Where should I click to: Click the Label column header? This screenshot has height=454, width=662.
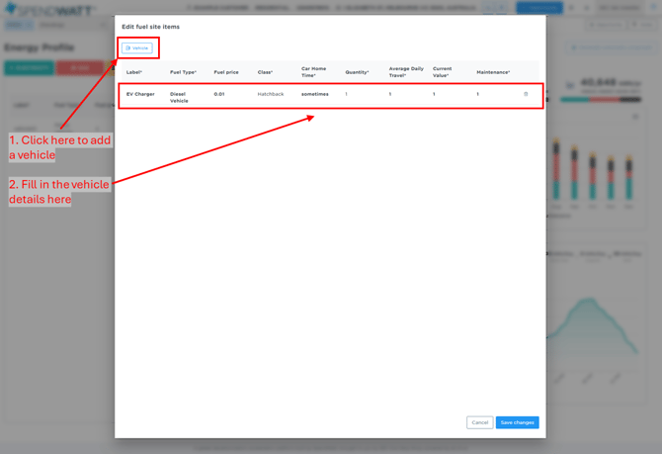(134, 72)
